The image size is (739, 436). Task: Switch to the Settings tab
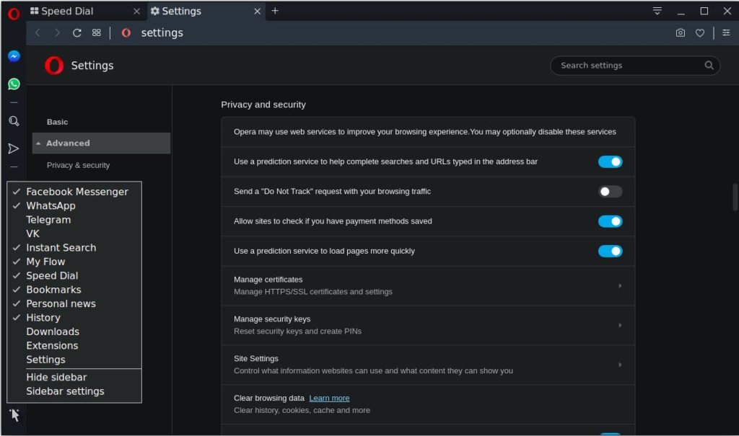pos(205,12)
